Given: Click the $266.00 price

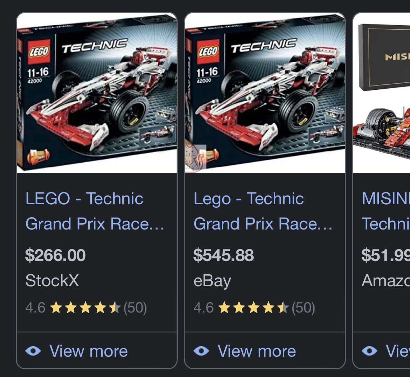Looking at the screenshot, I should [55, 255].
